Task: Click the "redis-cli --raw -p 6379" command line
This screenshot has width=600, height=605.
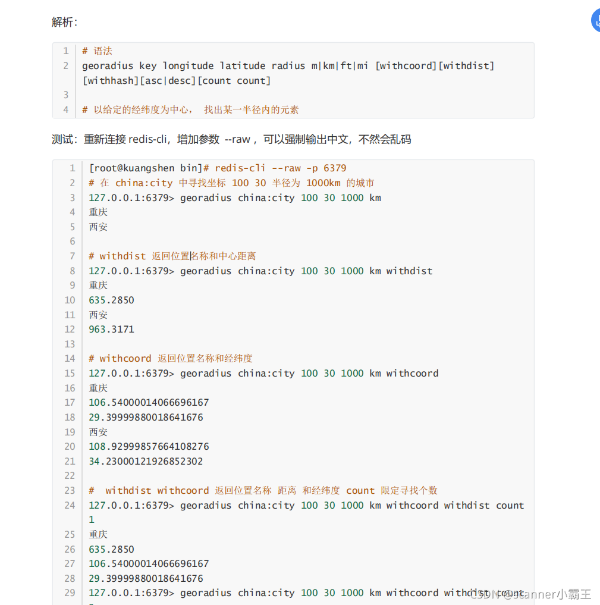Action: [281, 168]
